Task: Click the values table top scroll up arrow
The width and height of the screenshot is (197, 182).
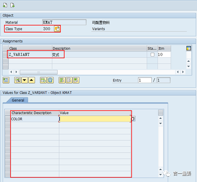Action: 160,118
